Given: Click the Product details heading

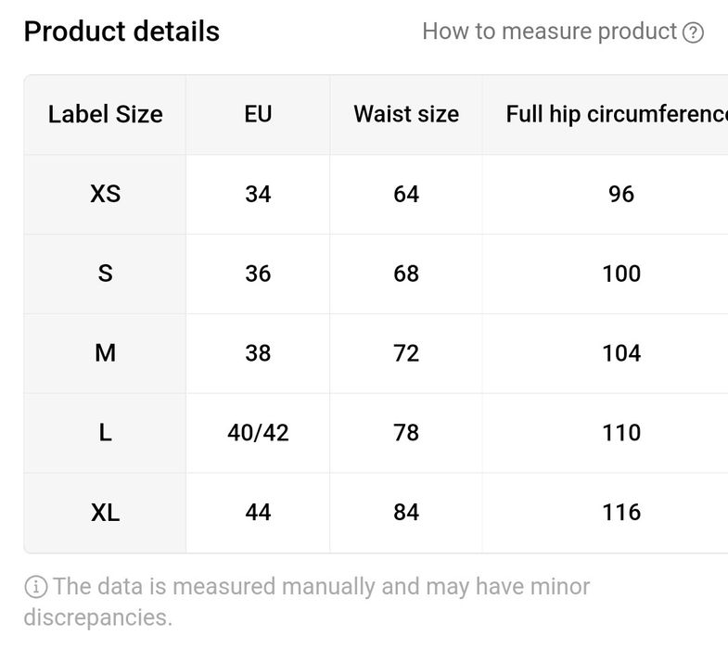Looking at the screenshot, I should point(121,32).
